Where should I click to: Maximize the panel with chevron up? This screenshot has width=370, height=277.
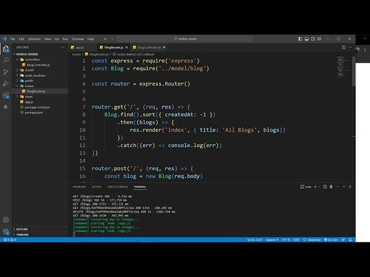344,187
